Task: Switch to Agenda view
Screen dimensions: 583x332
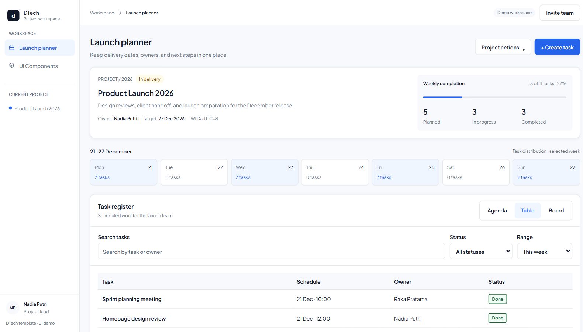Action: point(497,211)
